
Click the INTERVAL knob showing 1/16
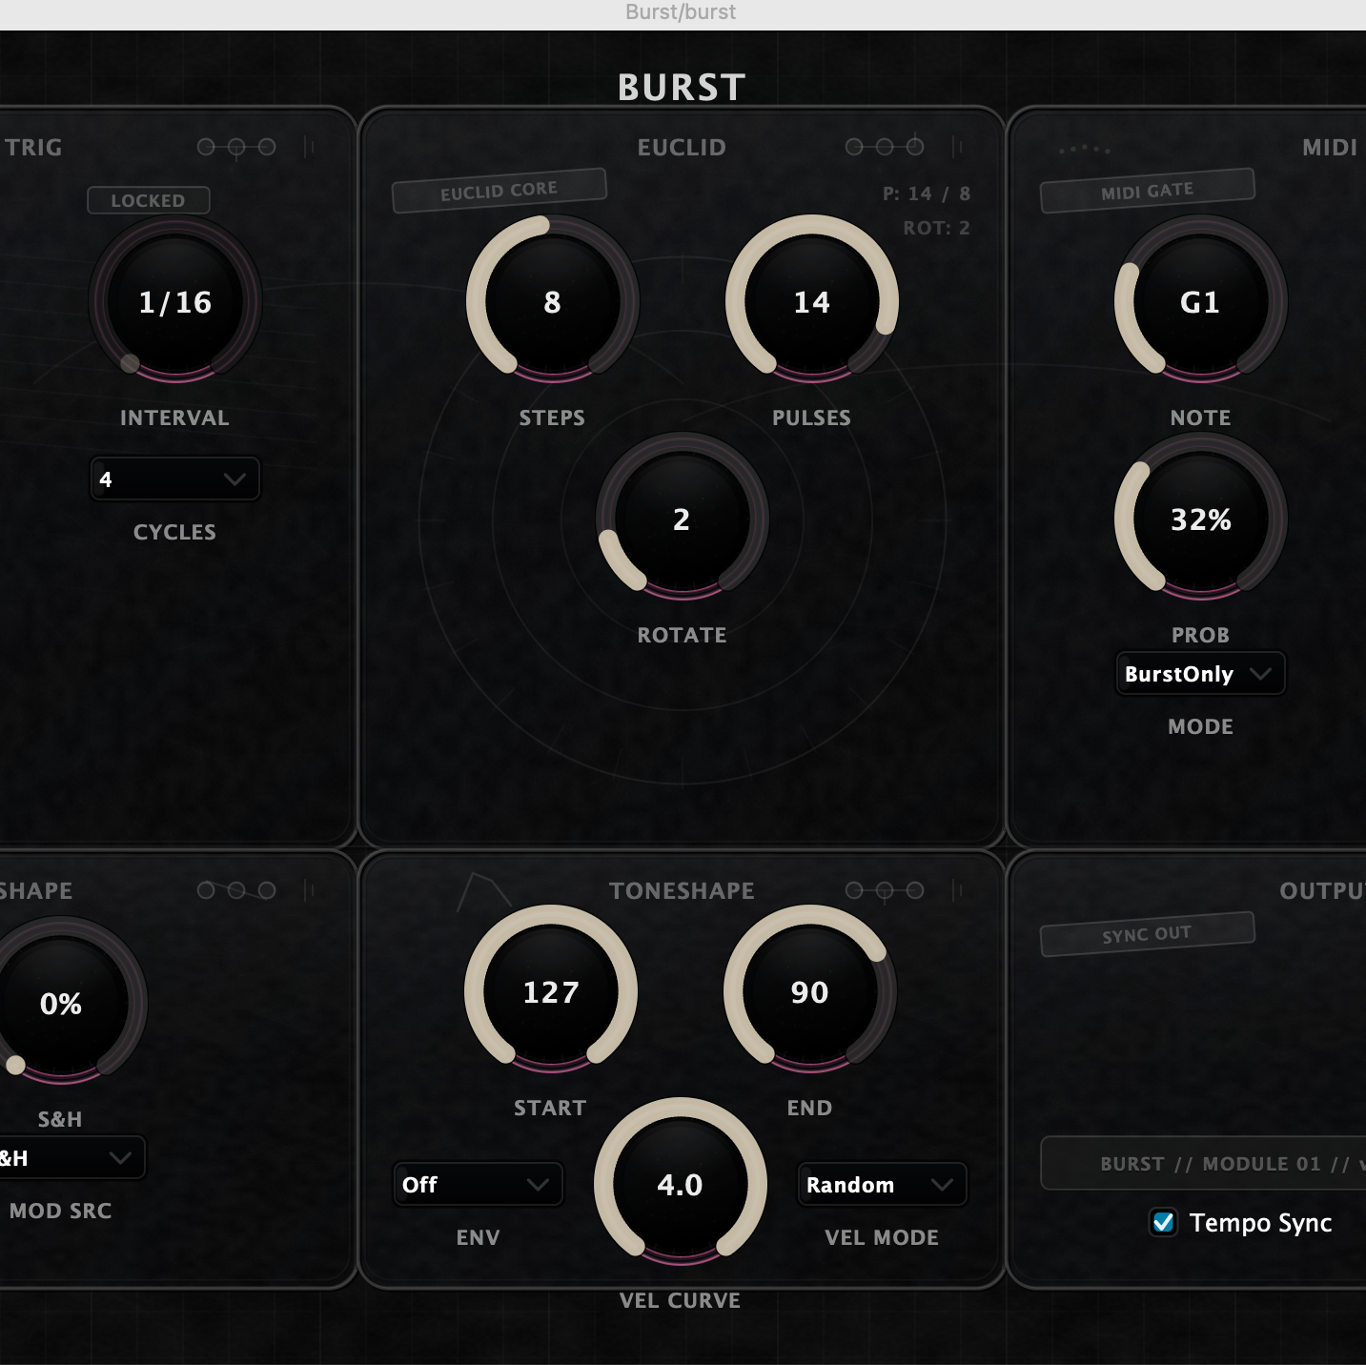tap(174, 303)
